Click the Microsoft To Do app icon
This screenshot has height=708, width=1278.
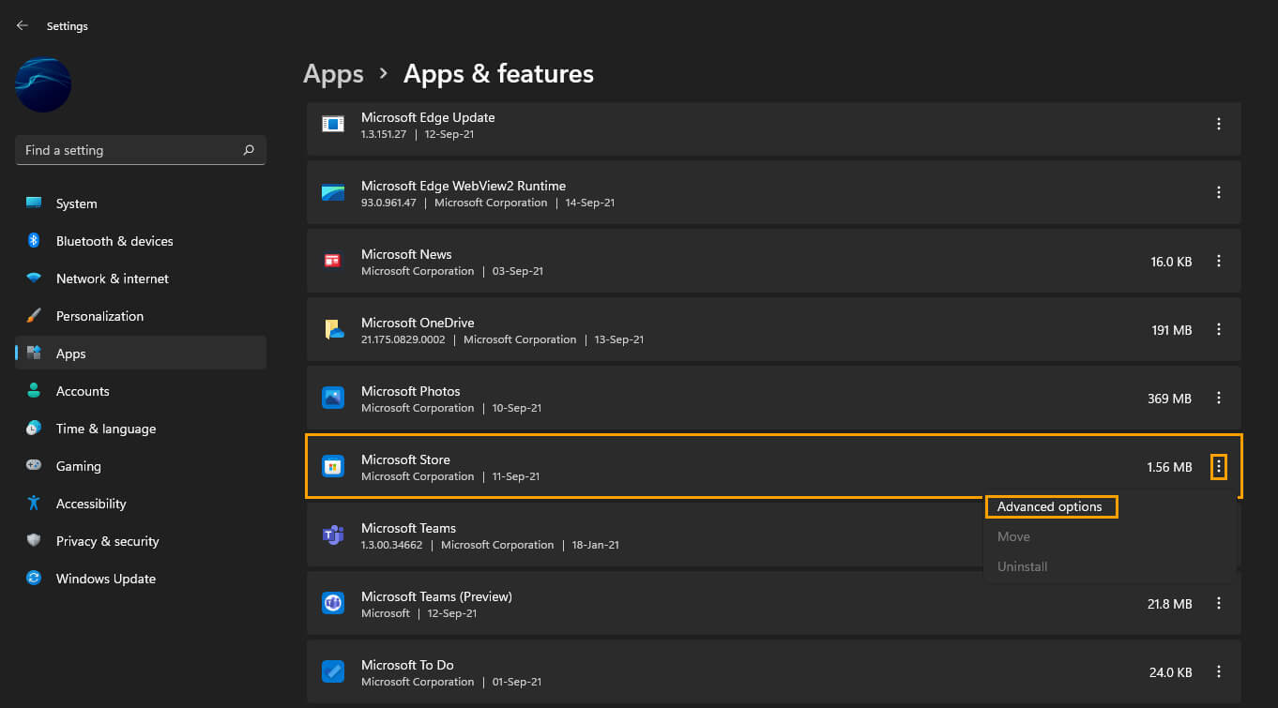333,671
